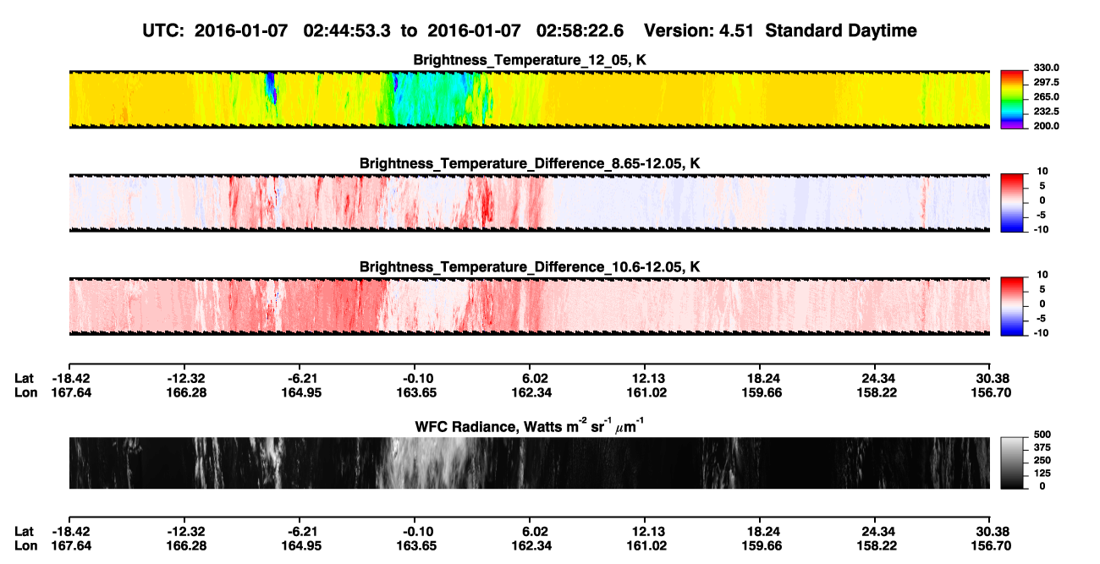Click '30.38' latitude under the 10.6-12.05 panel
The height and width of the screenshot is (564, 1100).
click(993, 379)
